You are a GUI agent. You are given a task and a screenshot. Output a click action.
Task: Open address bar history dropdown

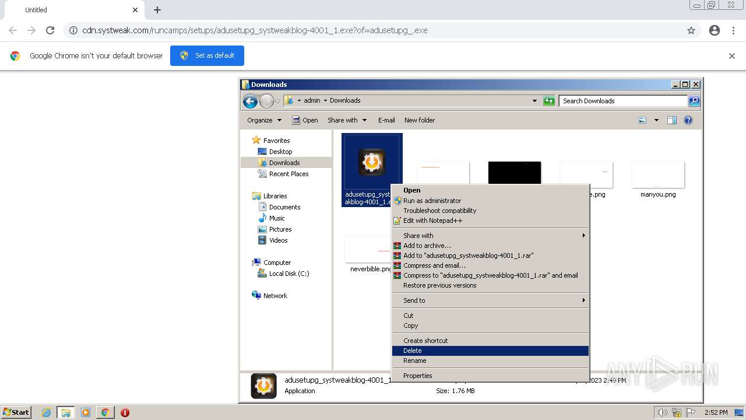point(534,101)
